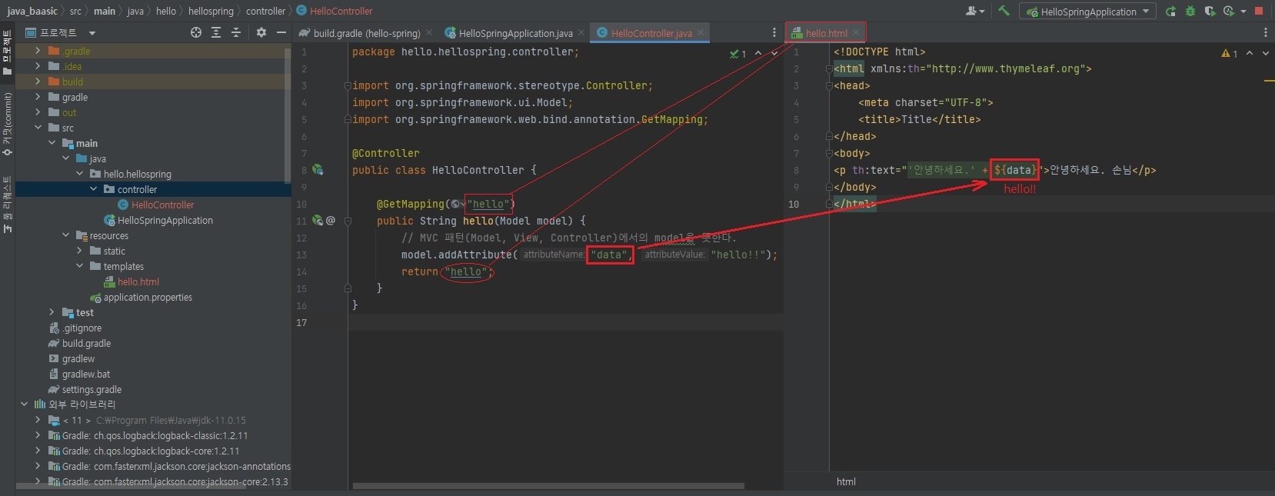
Task: Close the HelloSpringApplication.java tab
Action: (x=581, y=33)
